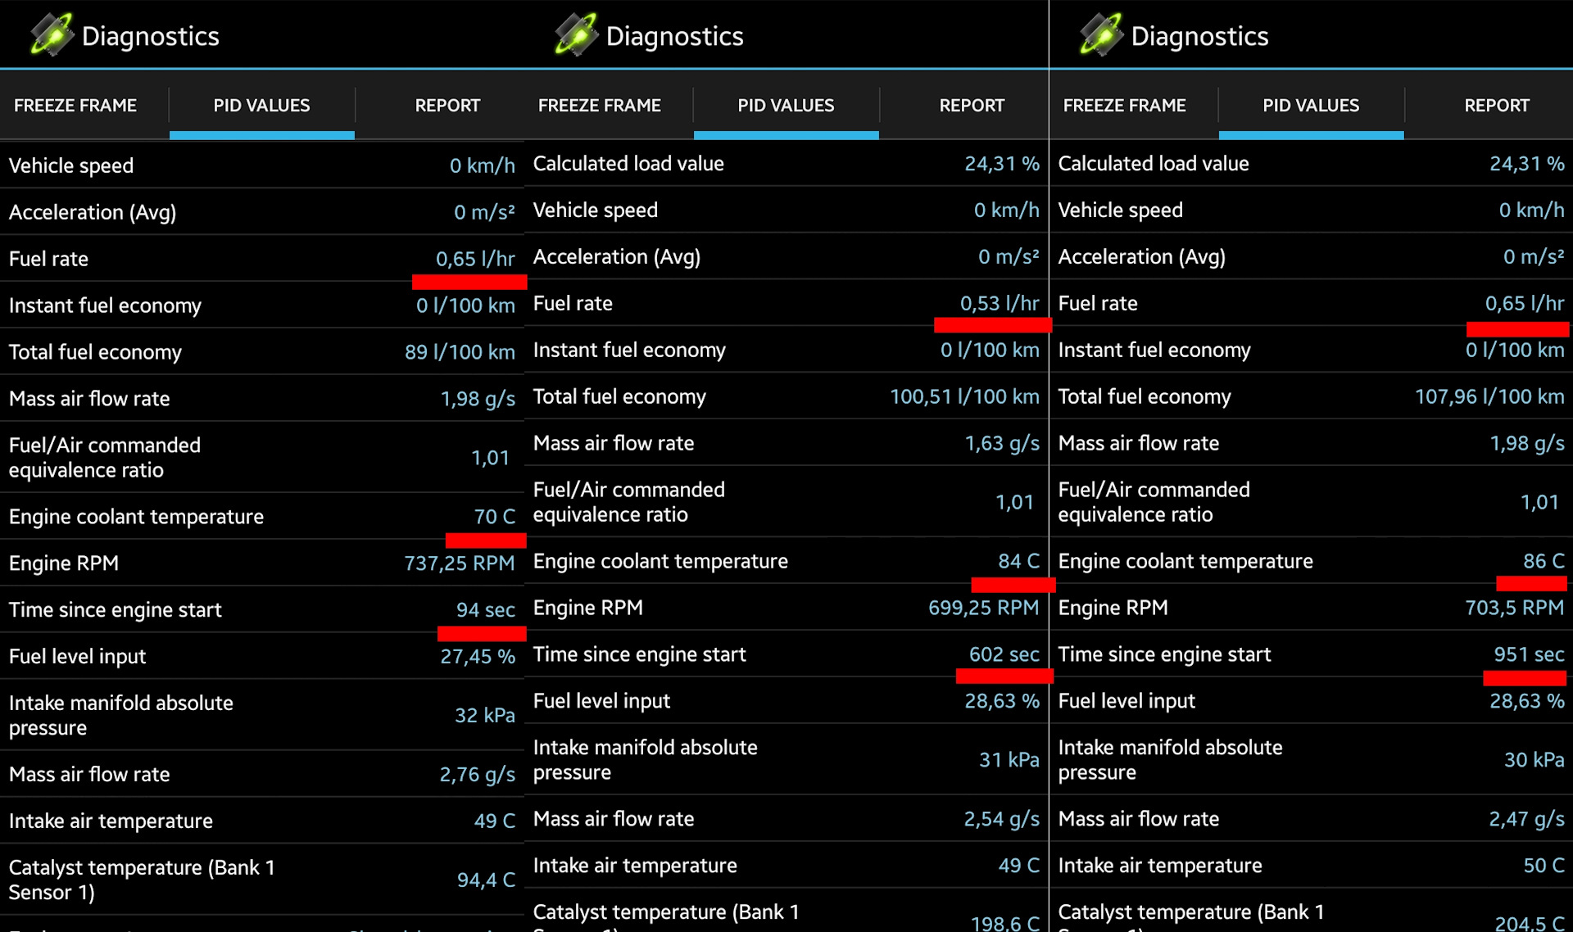Select coolant temperature value 86 C
Viewport: 1573px width, 932px height.
[x=1544, y=561]
